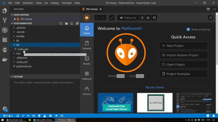The width and height of the screenshot is (218, 122).
Task: Open the PlatformIO alien icon in activity bar
Action: (5, 50)
